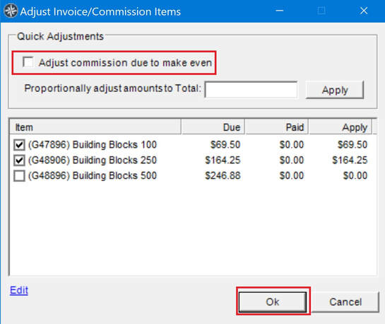Image resolution: width=385 pixels, height=324 pixels.
Task: Click the Cancel button
Action: point(345,301)
